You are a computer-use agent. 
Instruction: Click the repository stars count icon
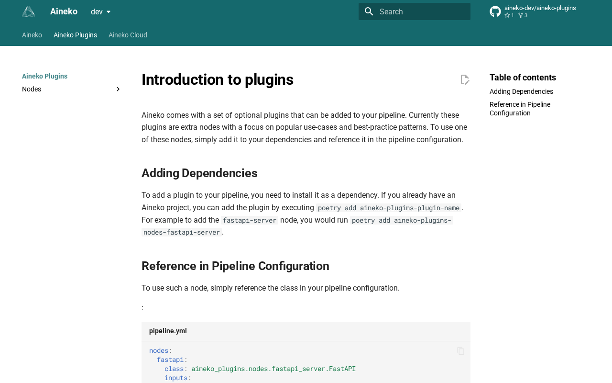pyautogui.click(x=507, y=15)
